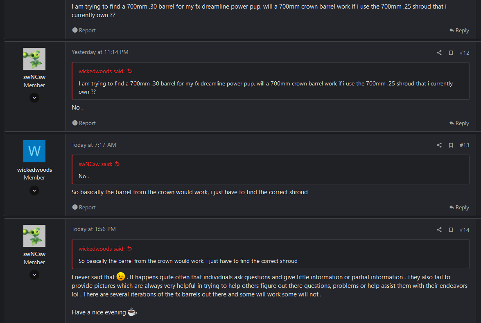This screenshot has height=323, width=481.
Task: Jump to quoted wickedwoods post in #14
Action: pyautogui.click(x=129, y=249)
